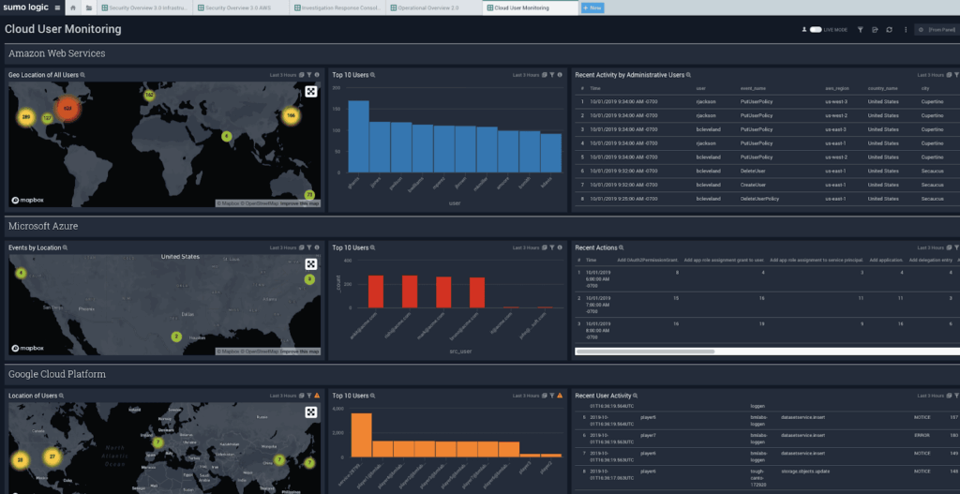Screen dimensions: 960x494
Task: Open search for AWS Top 10 Users
Action: [x=373, y=75]
